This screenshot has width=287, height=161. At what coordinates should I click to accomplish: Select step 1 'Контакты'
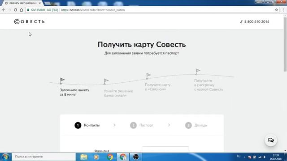coord(87,125)
